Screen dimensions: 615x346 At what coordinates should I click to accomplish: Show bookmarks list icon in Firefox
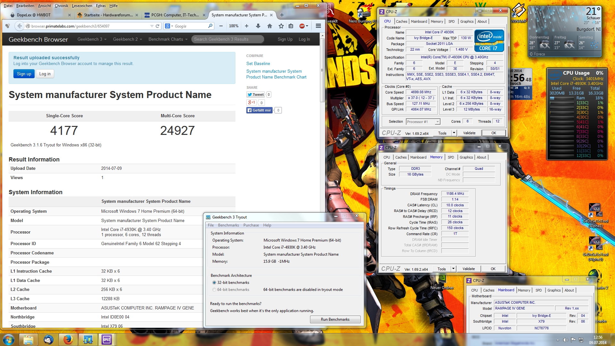pos(291,26)
